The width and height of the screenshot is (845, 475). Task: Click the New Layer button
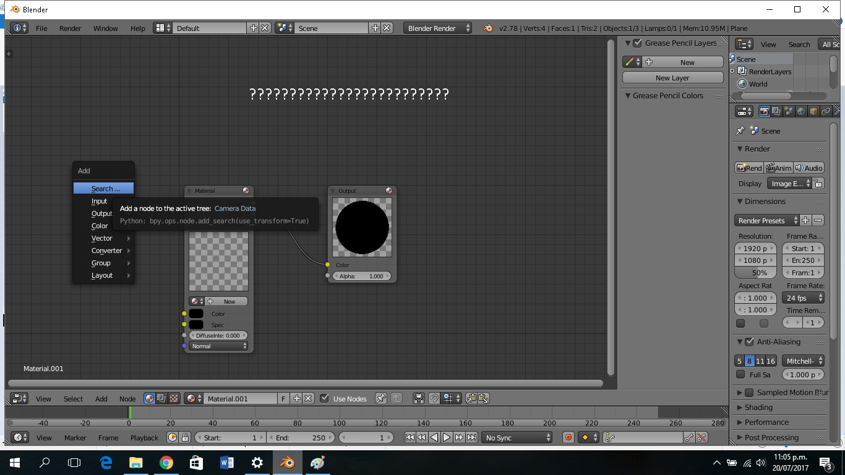pos(672,78)
